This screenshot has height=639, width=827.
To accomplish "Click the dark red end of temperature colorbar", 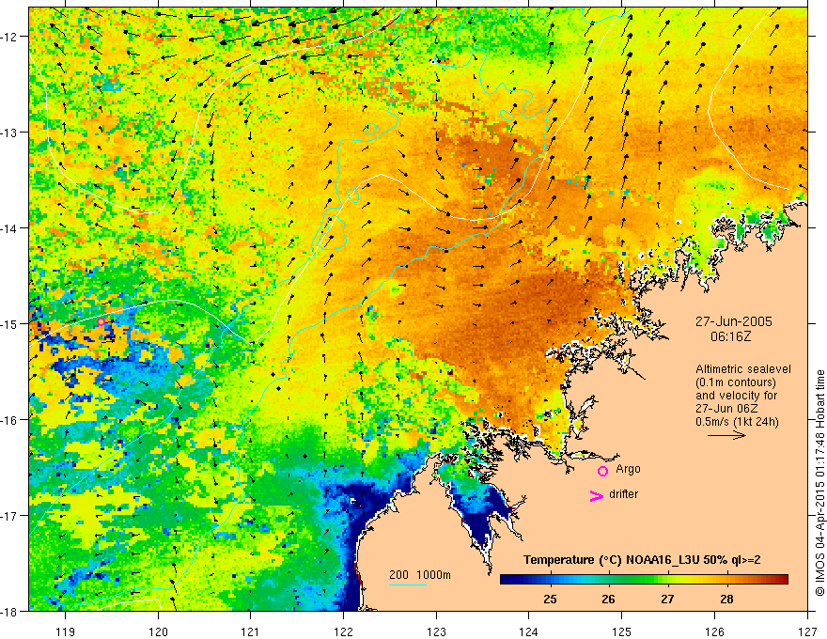I will [x=781, y=580].
